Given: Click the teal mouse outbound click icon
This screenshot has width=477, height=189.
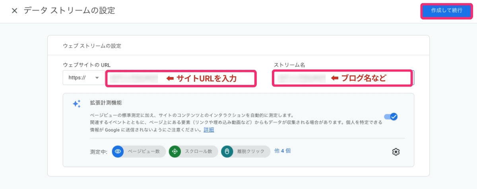Looking at the screenshot, I should (227, 151).
